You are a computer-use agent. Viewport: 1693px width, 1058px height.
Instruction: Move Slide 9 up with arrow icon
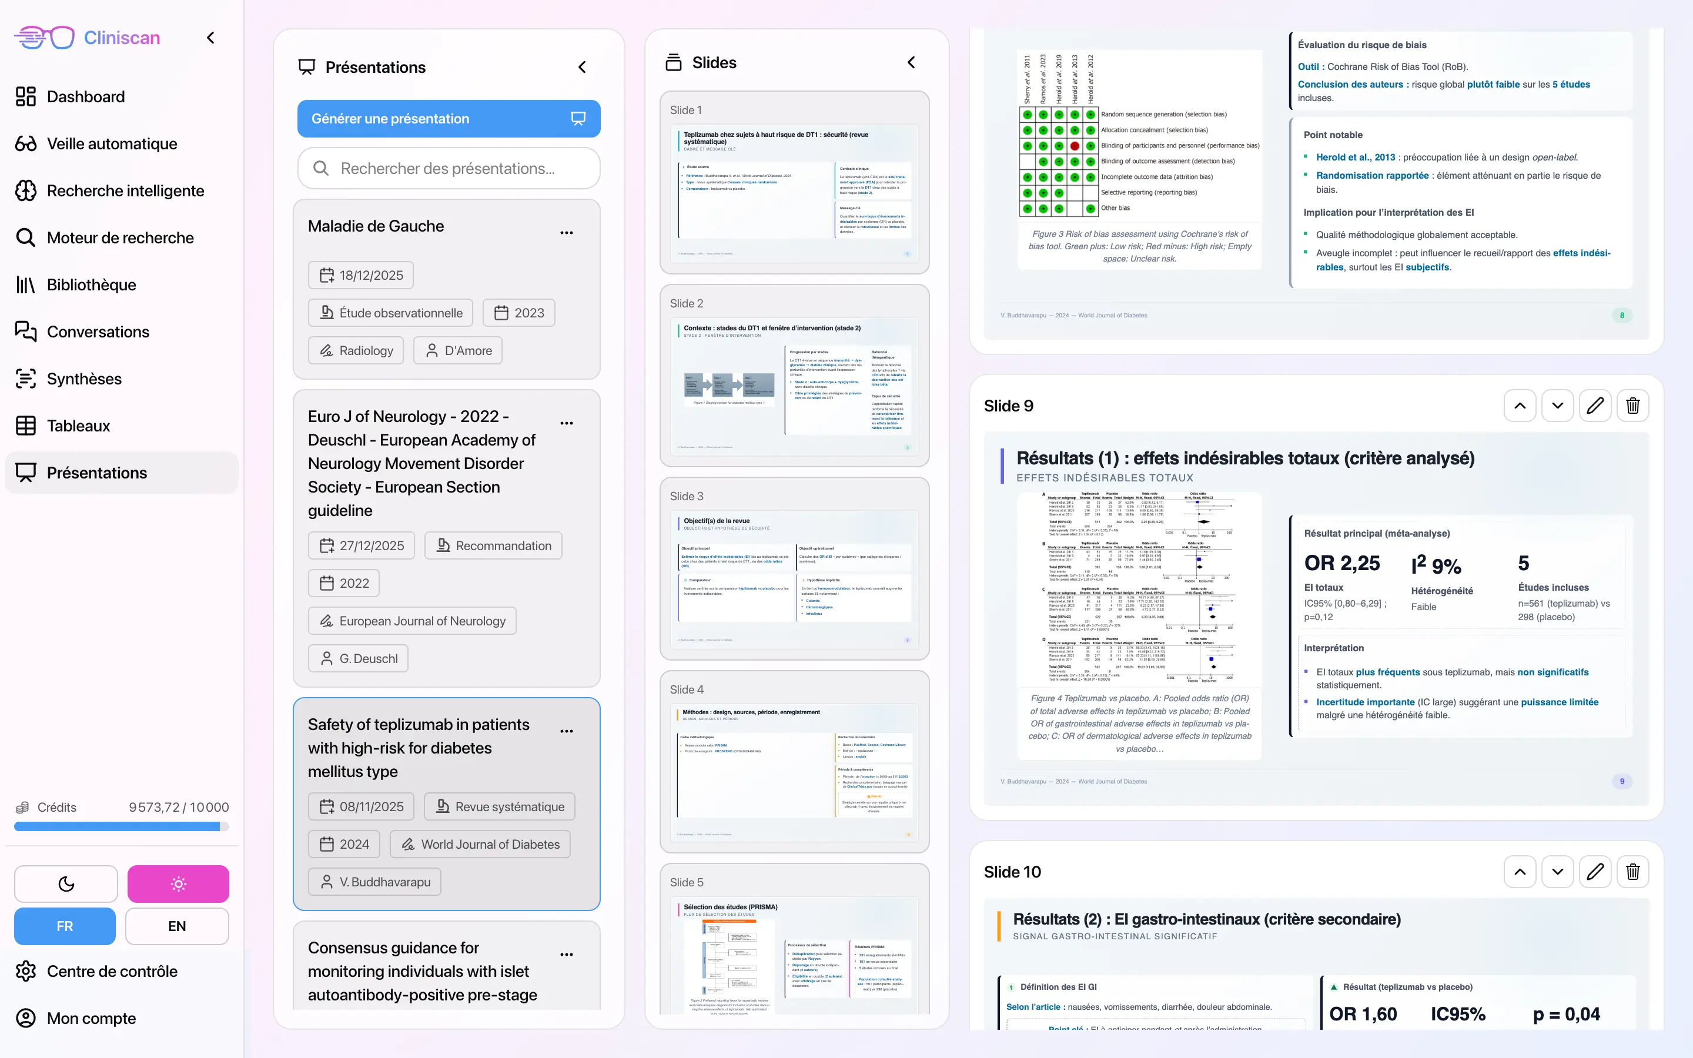(x=1520, y=406)
